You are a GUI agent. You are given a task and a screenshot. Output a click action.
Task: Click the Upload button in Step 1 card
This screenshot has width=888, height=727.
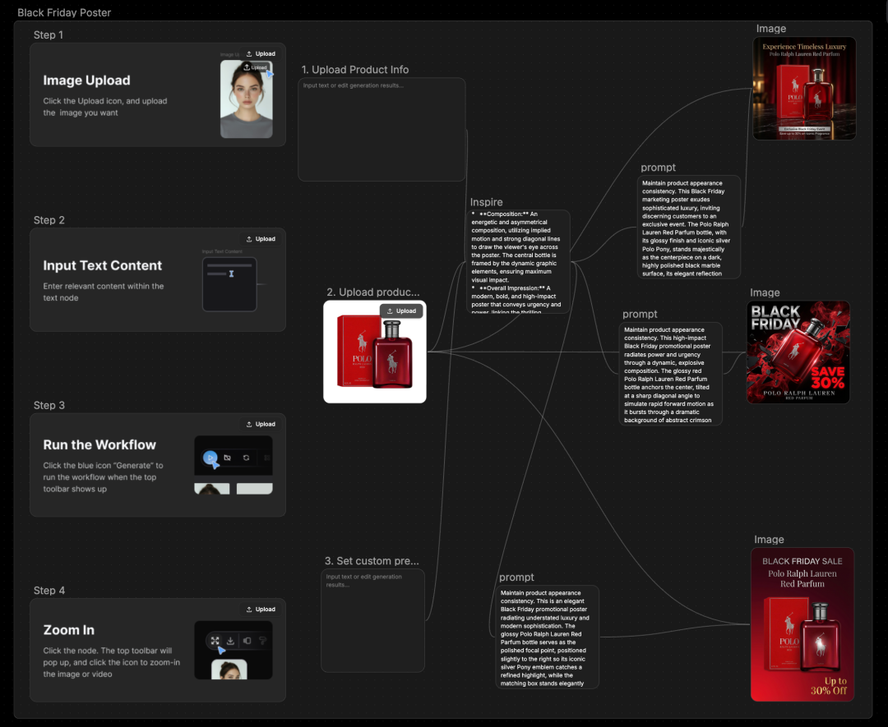[x=261, y=53]
